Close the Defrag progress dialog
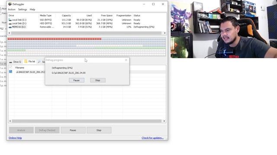Viewport: 277px width, 155px height. tap(126, 60)
